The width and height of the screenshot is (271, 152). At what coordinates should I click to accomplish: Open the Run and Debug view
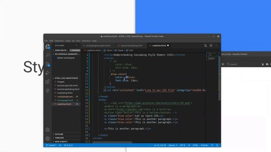tap(47, 73)
